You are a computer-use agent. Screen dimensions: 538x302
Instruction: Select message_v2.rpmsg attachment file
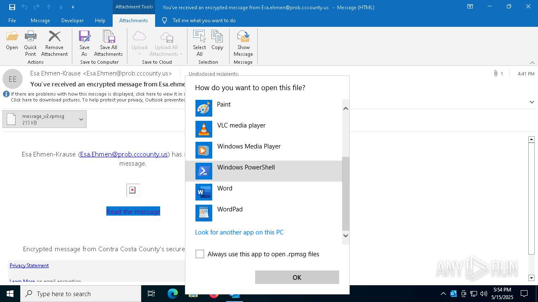click(x=40, y=119)
